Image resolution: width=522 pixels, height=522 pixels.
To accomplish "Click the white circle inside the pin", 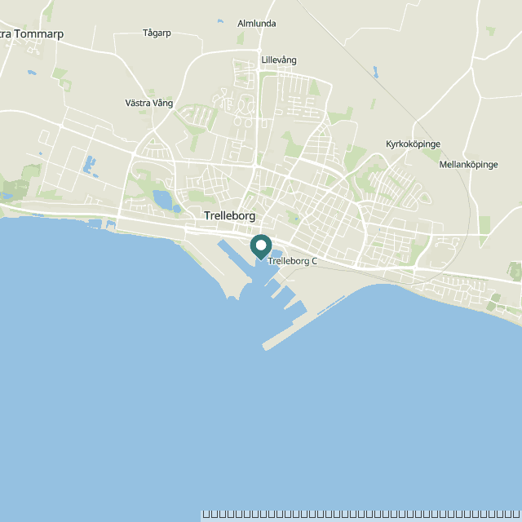I will click(261, 246).
